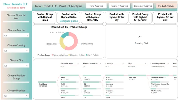The width and height of the screenshot is (178, 100).
Task: Click the Total Sales by Product Group title
Action: pos(69,27)
